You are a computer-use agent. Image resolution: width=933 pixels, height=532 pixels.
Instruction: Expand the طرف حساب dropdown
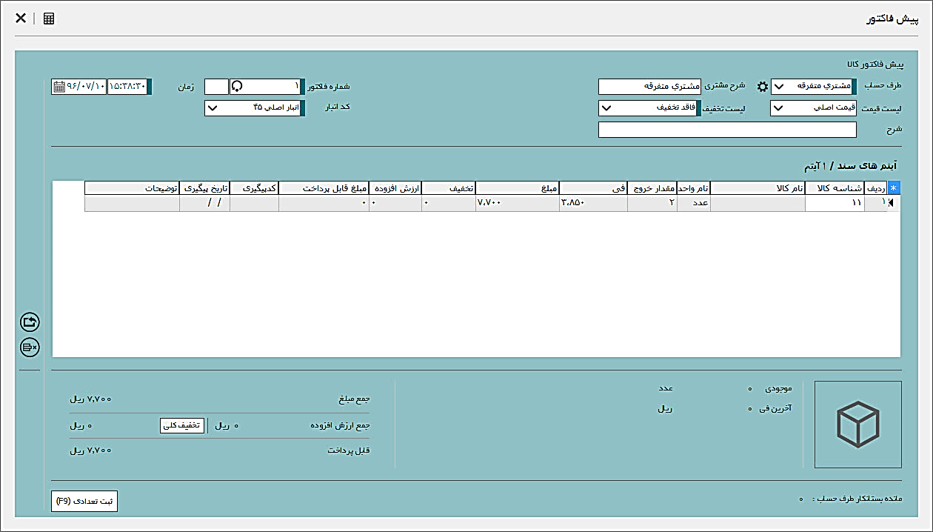[x=778, y=87]
